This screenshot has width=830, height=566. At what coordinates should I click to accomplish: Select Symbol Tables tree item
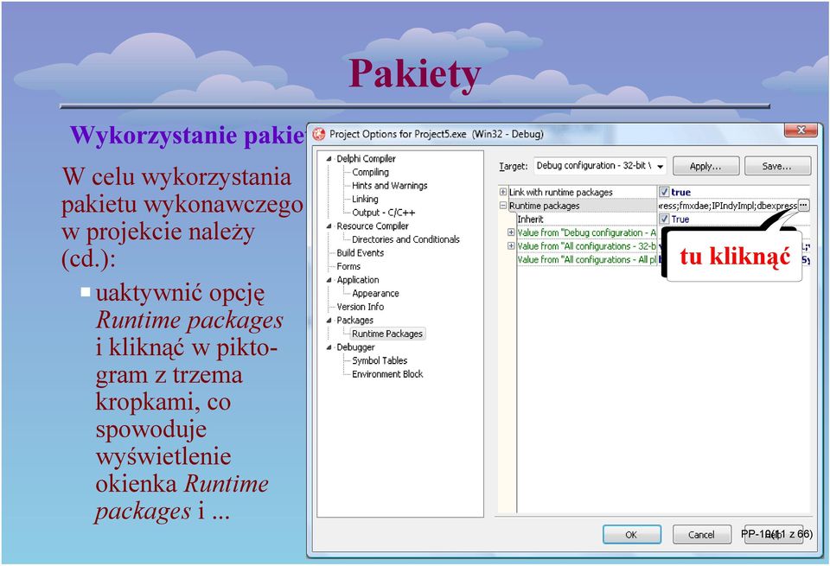click(380, 360)
